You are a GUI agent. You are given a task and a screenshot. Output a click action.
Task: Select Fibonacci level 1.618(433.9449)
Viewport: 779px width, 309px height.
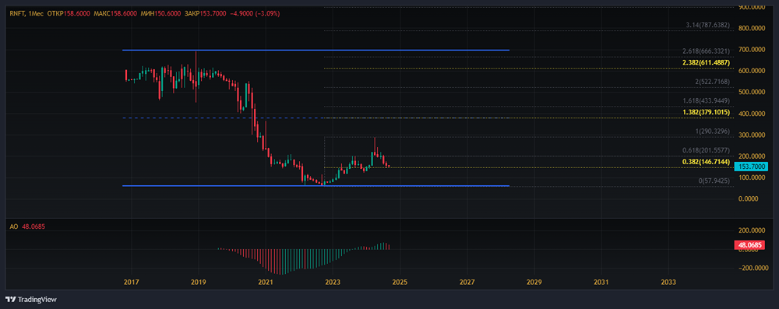point(706,101)
